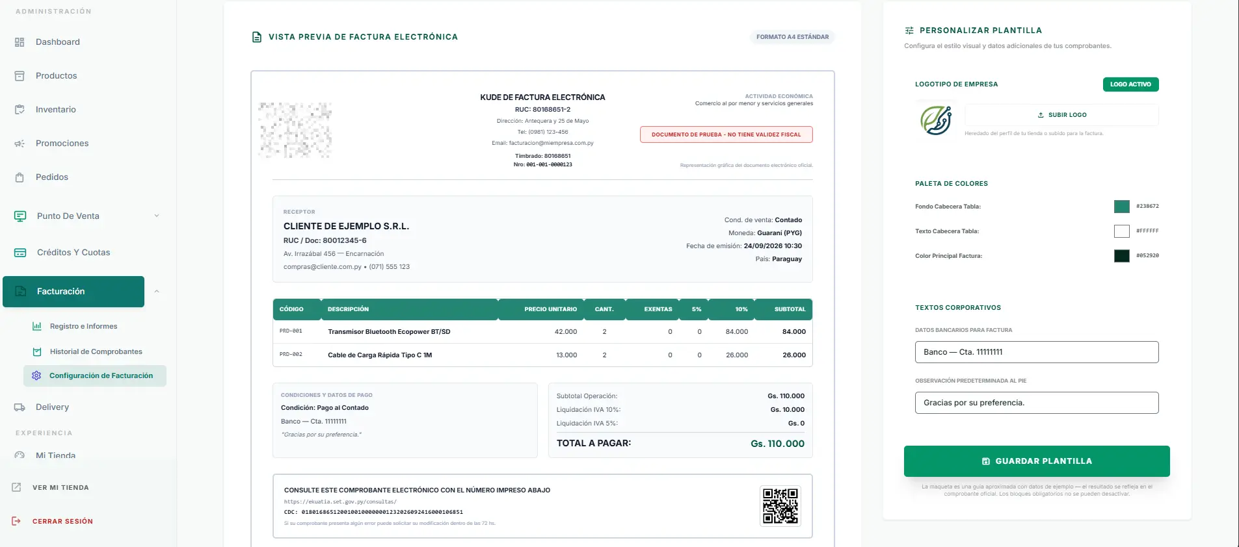
Task: Click the Subir Logo button
Action: tap(1061, 115)
